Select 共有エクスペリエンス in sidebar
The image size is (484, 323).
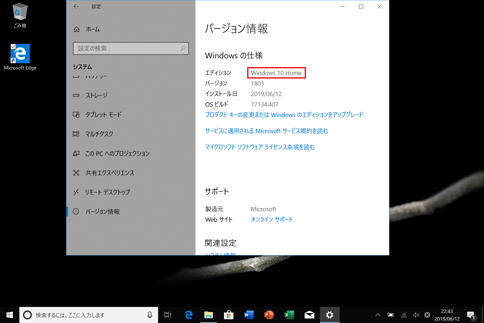point(109,173)
